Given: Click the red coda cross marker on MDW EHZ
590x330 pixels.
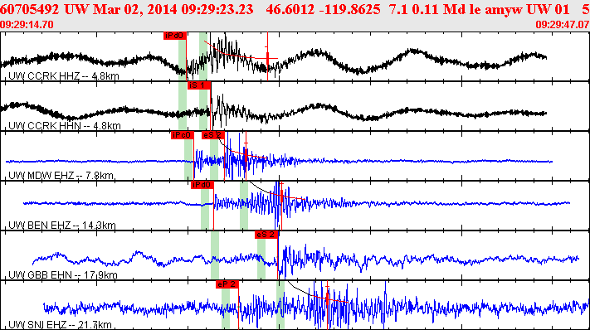Looking at the screenshot, I should tap(246, 154).
